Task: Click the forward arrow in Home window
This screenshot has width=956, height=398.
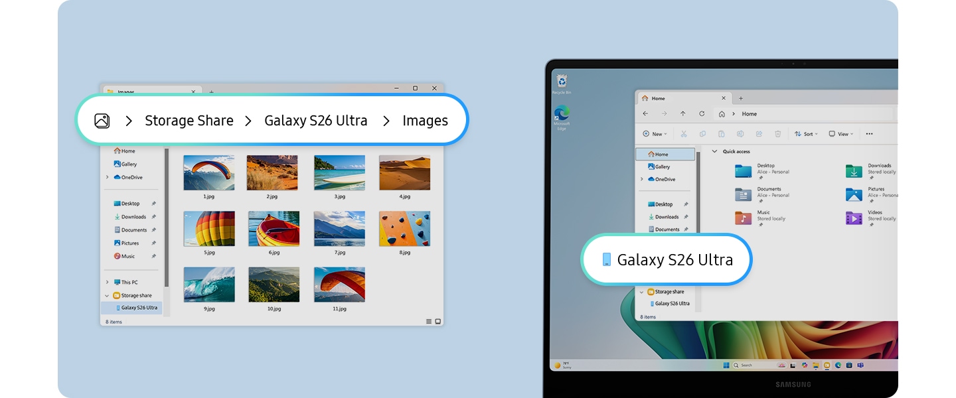Action: point(664,114)
